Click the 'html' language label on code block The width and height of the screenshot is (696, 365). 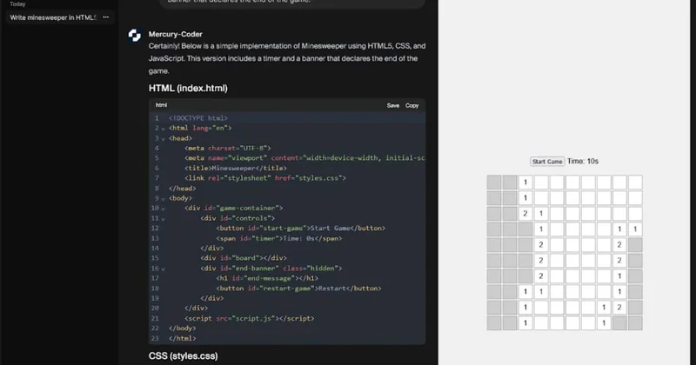[x=161, y=105]
